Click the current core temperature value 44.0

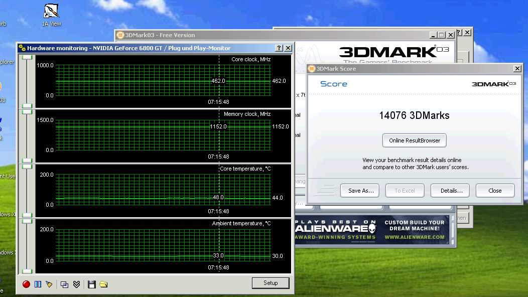pyautogui.click(x=278, y=198)
